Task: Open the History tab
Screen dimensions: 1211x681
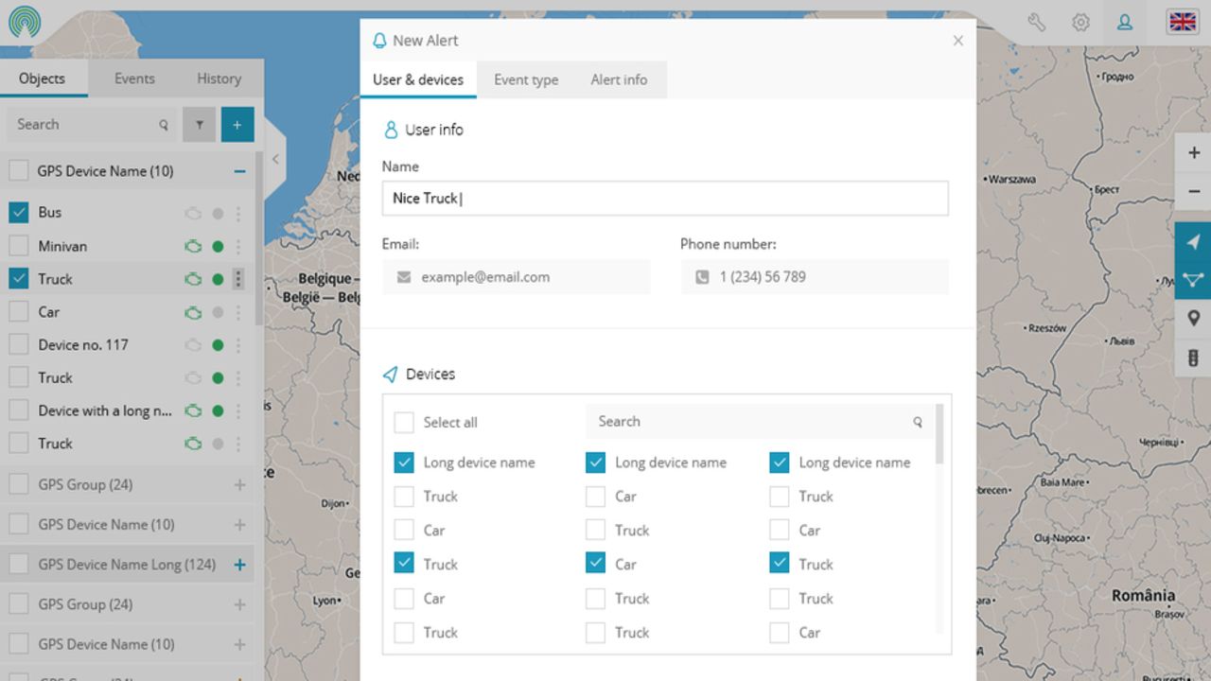Action: (x=219, y=79)
